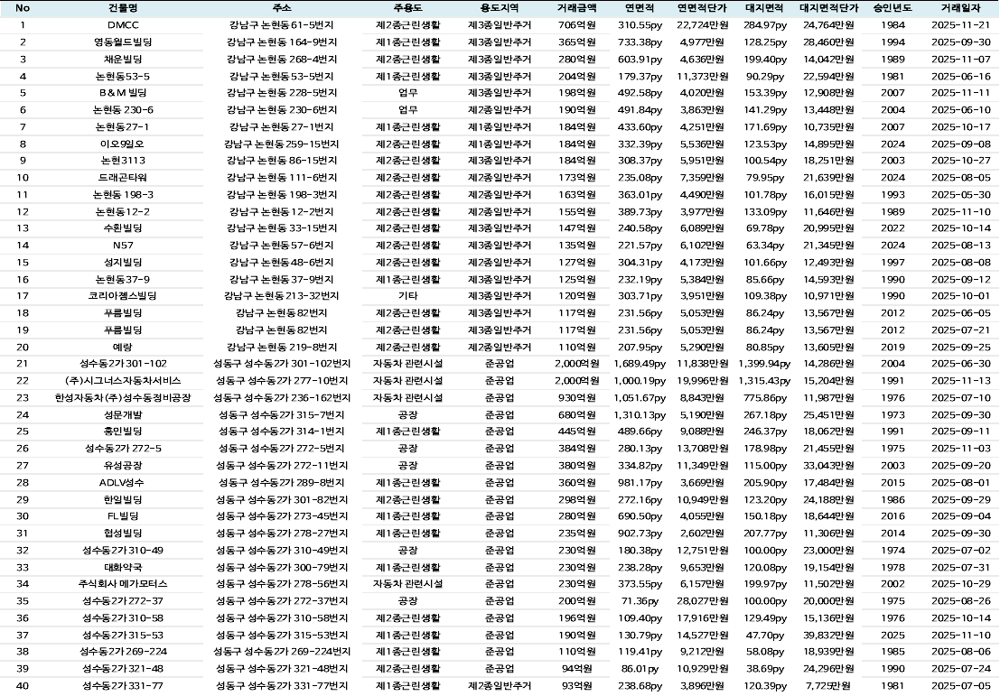Viewport: 1000px width, 696px height.
Task: Click transaction date 2025-08-26
Action: pyautogui.click(x=960, y=601)
